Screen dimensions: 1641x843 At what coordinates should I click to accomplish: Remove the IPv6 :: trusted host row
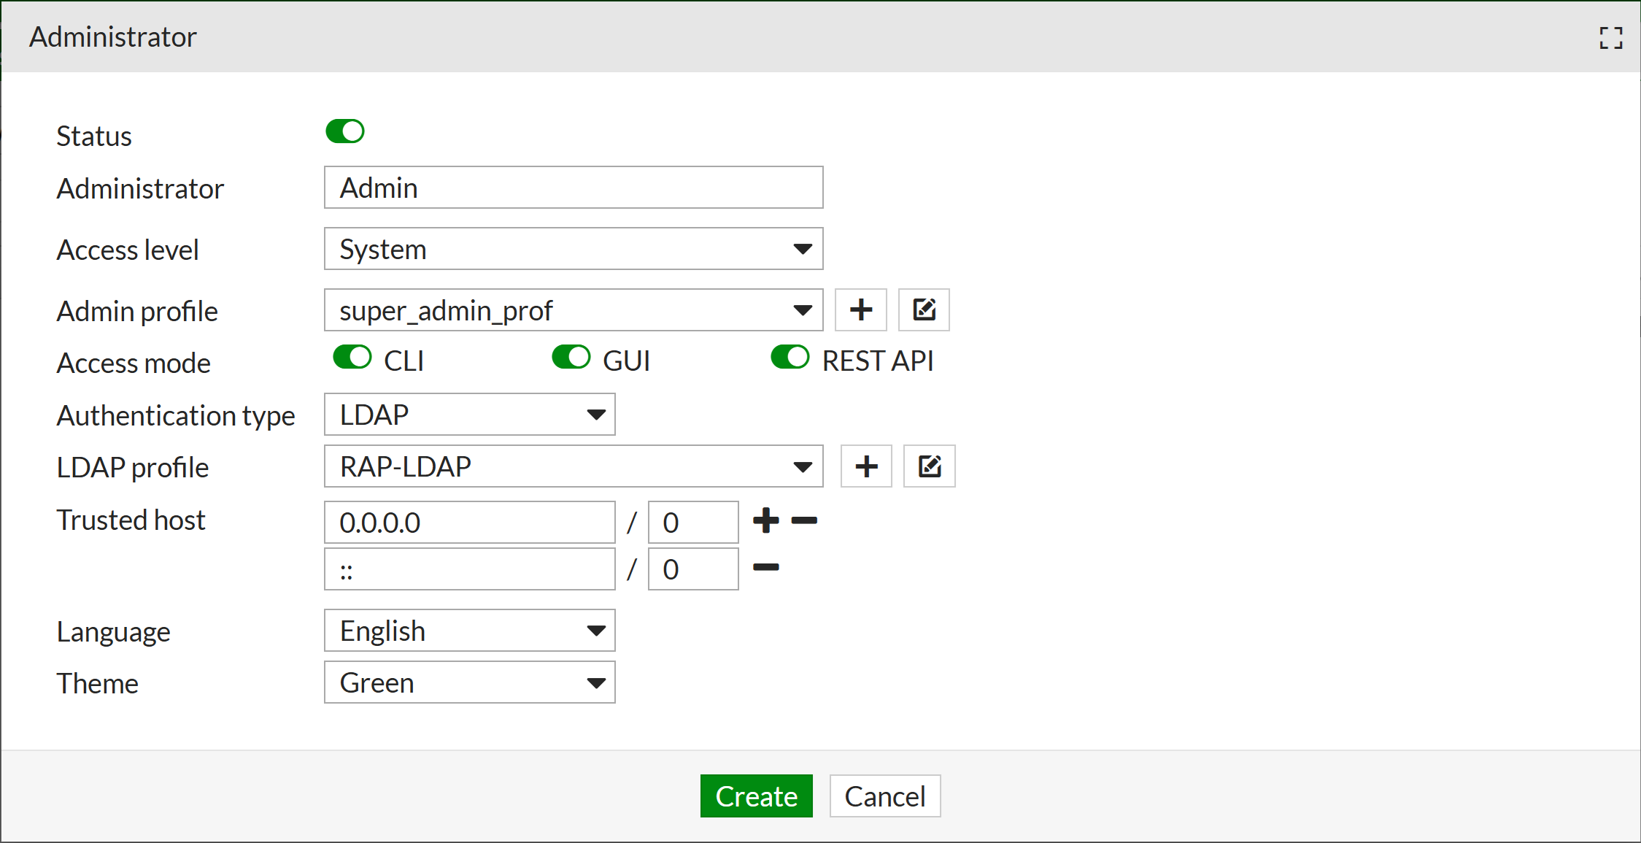[765, 568]
